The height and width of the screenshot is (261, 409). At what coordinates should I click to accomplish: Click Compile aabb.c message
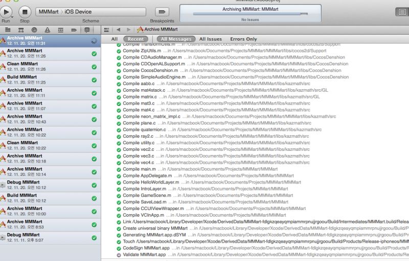[213, 84]
